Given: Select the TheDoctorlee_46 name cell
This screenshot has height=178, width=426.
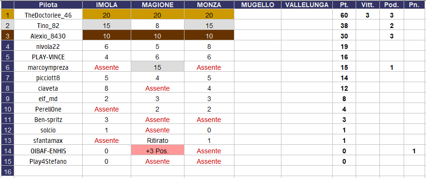Looking at the screenshot, I should pyautogui.click(x=48, y=15).
